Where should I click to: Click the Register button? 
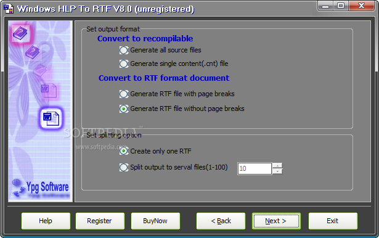point(100,221)
